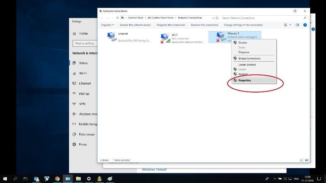Open Task View on taskbar
The width and height of the screenshot is (326, 183).
(25, 179)
